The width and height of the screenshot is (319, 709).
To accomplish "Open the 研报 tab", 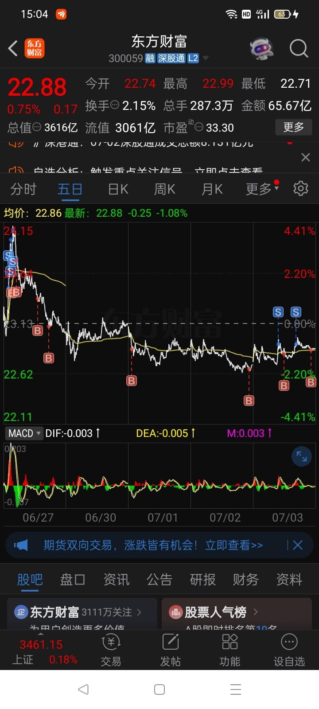I will [x=203, y=580].
